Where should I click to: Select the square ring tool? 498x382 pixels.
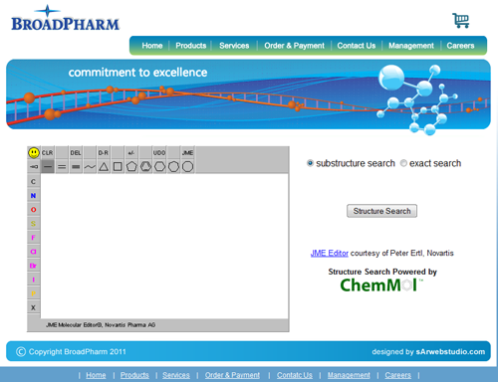click(118, 166)
